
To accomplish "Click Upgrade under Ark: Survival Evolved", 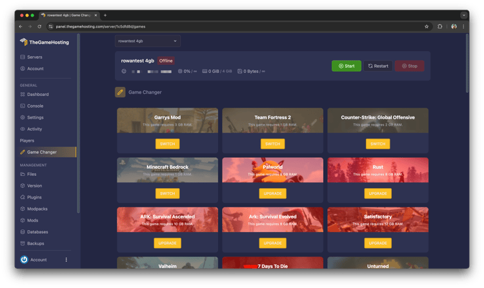I will (x=272, y=243).
